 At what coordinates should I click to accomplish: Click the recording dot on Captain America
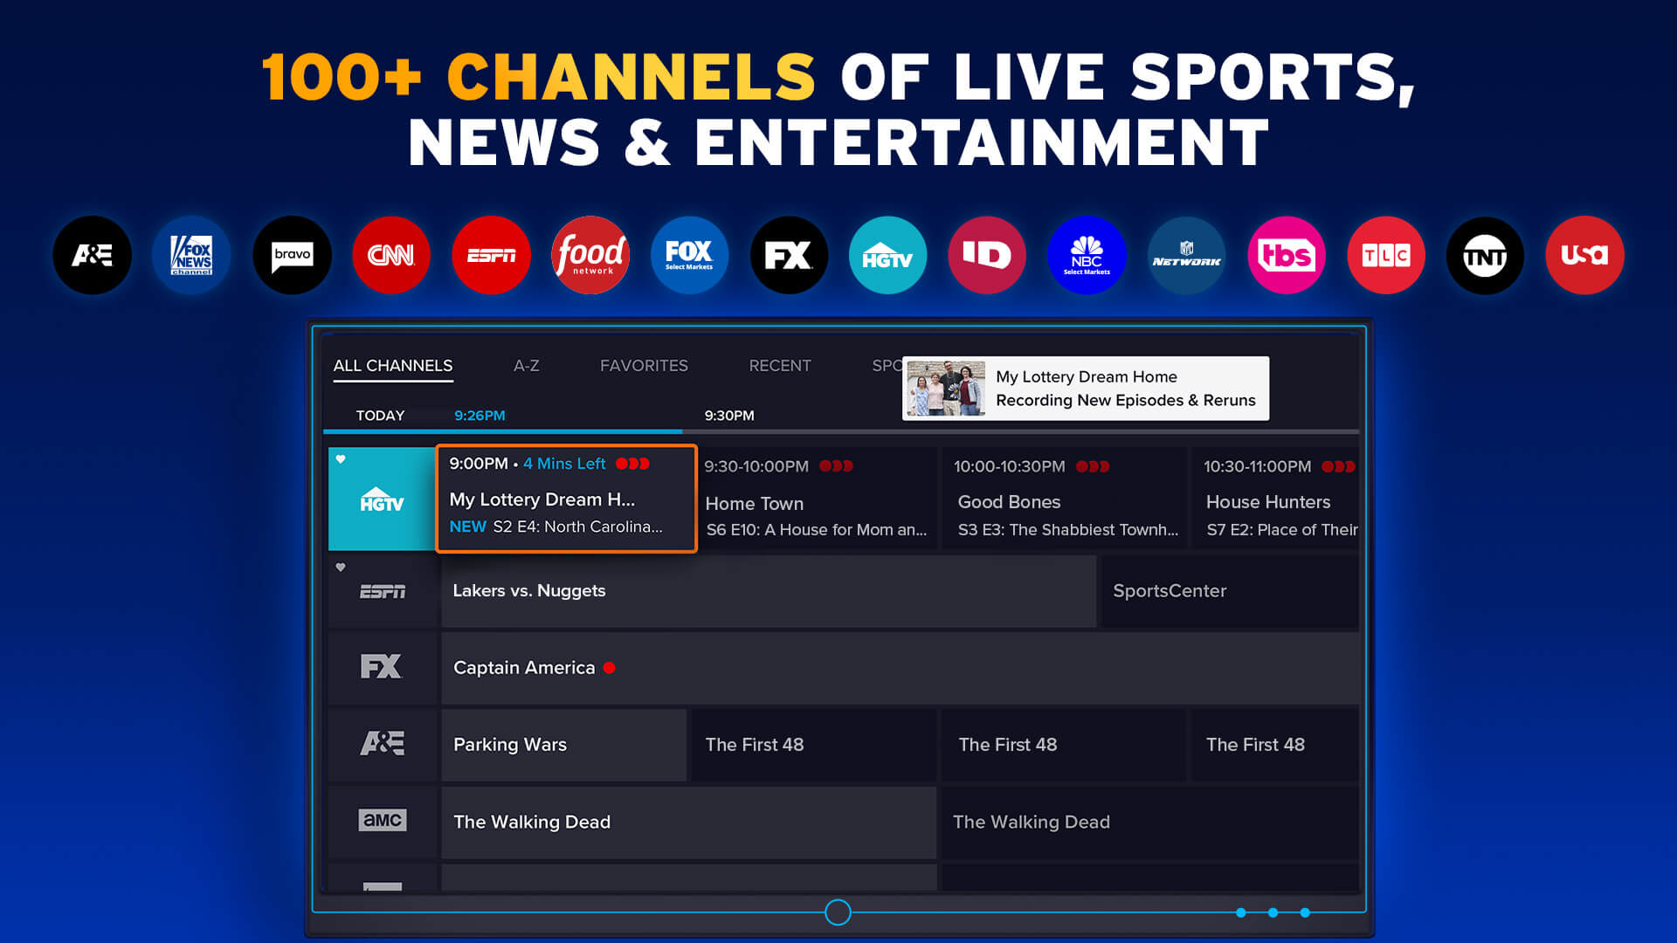[x=609, y=668]
